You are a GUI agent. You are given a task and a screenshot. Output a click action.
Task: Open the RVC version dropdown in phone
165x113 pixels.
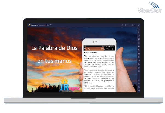tap(103, 49)
